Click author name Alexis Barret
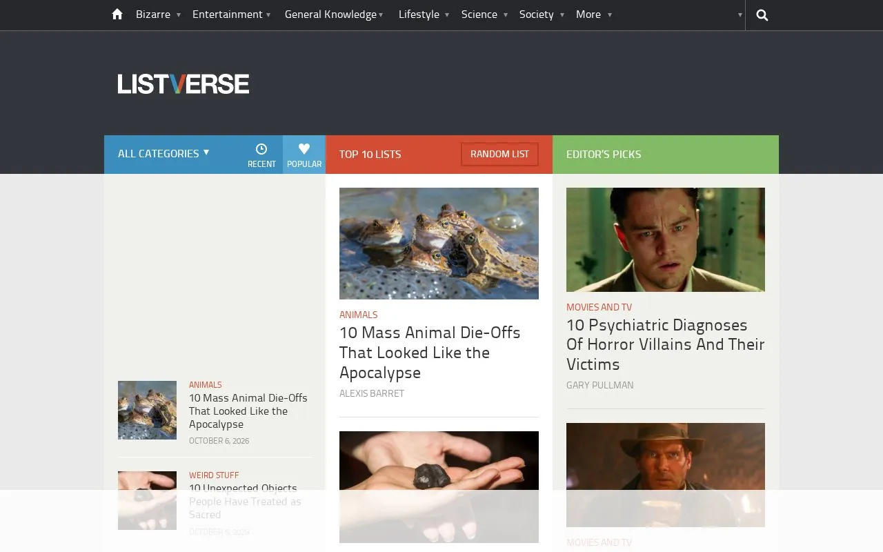 (x=372, y=393)
